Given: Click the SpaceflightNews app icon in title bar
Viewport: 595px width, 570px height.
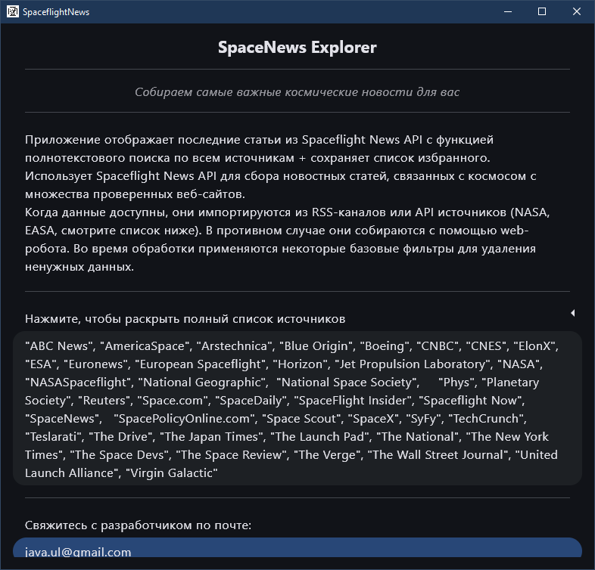Looking at the screenshot, I should (13, 12).
